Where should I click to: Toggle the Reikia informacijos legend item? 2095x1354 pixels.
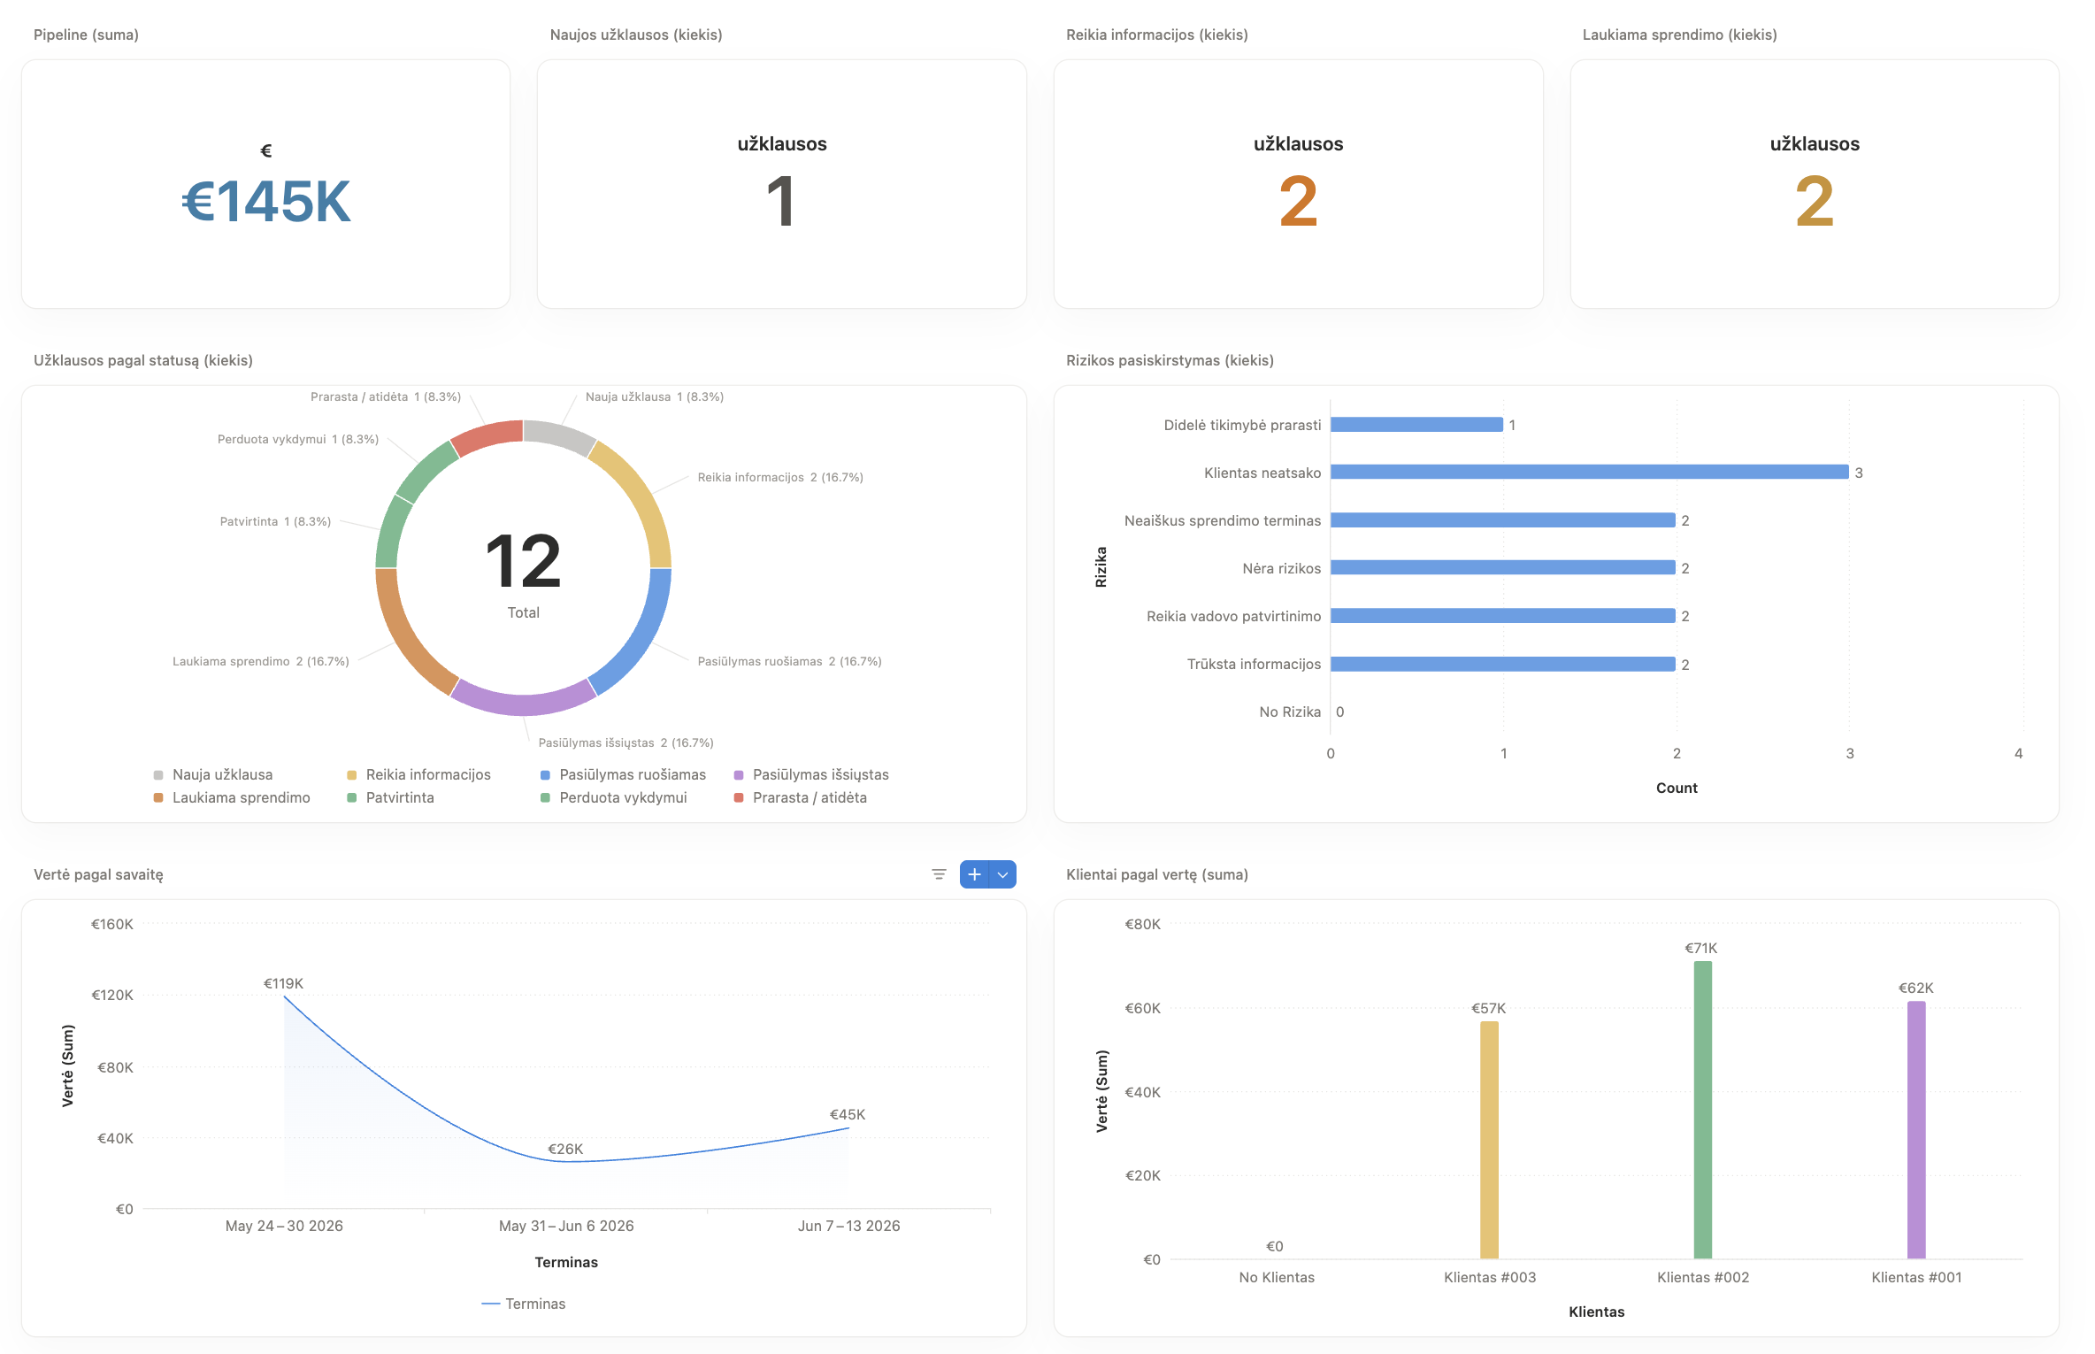418,774
